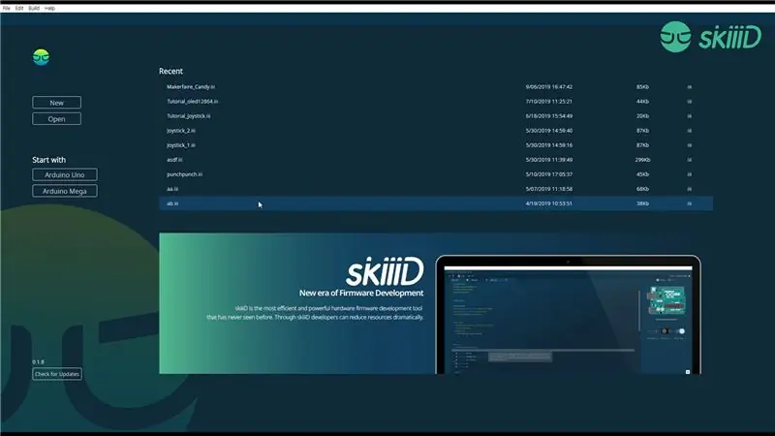775x436 pixels.
Task: Click Check for Updates
Action: [x=57, y=374]
